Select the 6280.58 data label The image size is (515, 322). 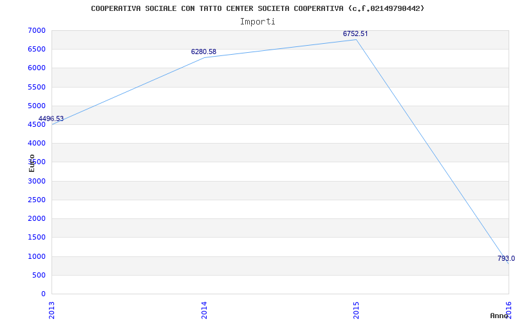click(203, 52)
